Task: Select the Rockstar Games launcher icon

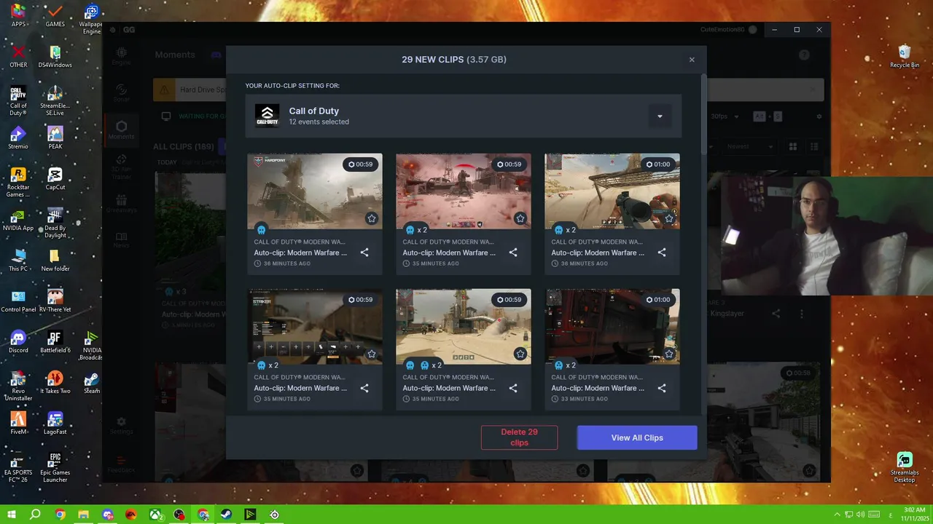Action: (x=18, y=182)
